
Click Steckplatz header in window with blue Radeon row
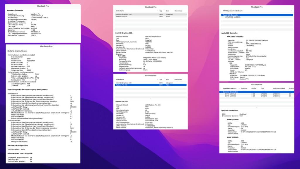click(178, 80)
